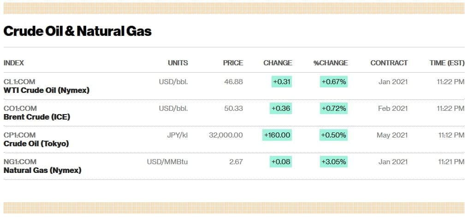Click the TIME (EST) column header
The image size is (468, 218).
pyautogui.click(x=447, y=63)
